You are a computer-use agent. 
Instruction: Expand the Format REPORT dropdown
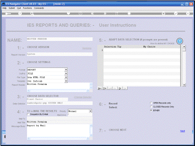(66, 70)
